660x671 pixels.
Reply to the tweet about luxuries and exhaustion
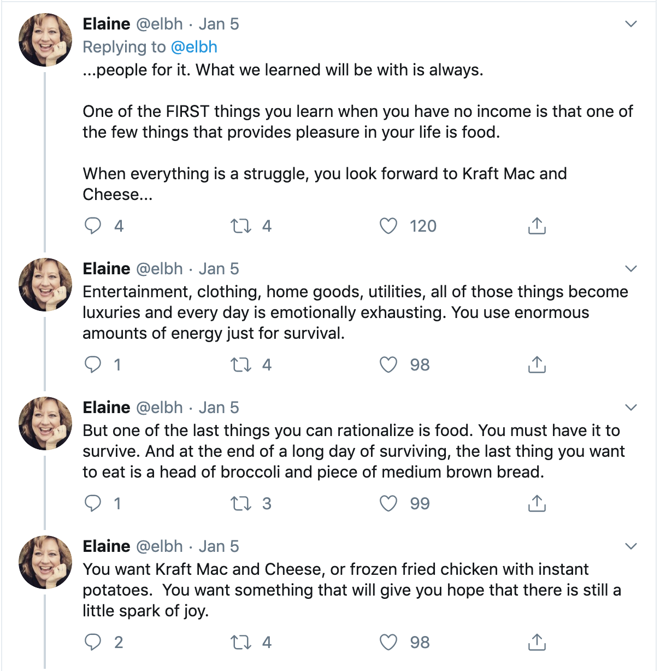[x=93, y=364]
